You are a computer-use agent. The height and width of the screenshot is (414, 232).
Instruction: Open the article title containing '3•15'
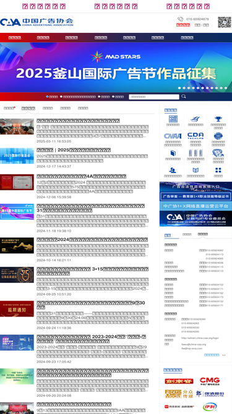coord(93,271)
